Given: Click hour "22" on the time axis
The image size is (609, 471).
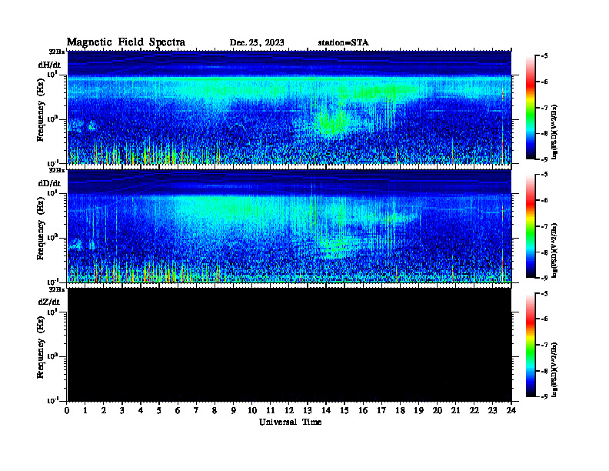Looking at the screenshot, I should click(x=474, y=410).
